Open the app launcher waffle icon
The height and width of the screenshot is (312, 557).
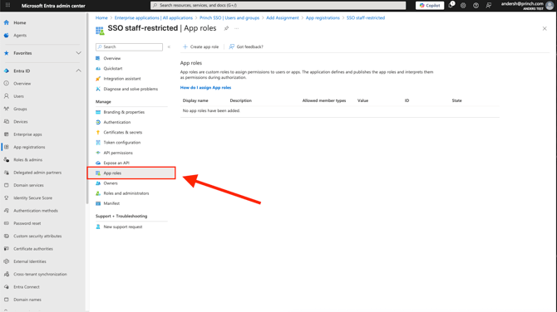(7, 5)
